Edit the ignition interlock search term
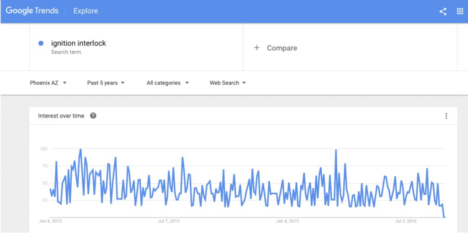The width and height of the screenshot is (468, 233). (x=79, y=43)
